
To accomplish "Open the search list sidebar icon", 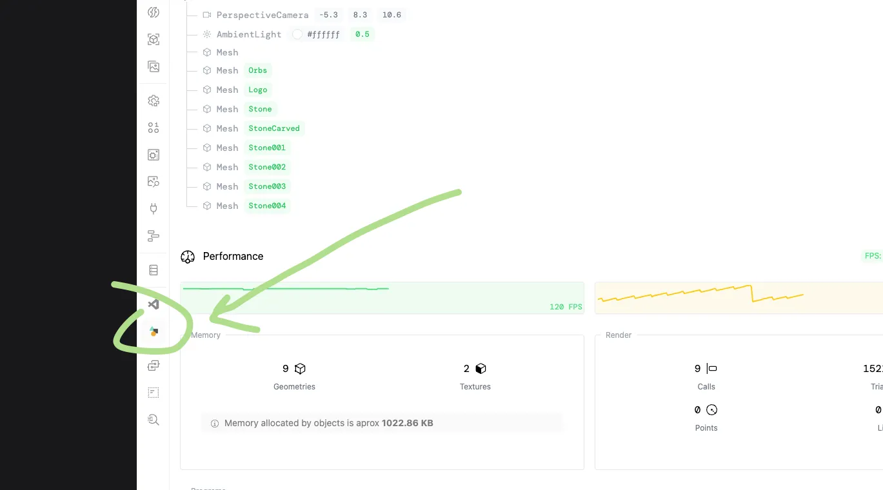I will tap(154, 420).
